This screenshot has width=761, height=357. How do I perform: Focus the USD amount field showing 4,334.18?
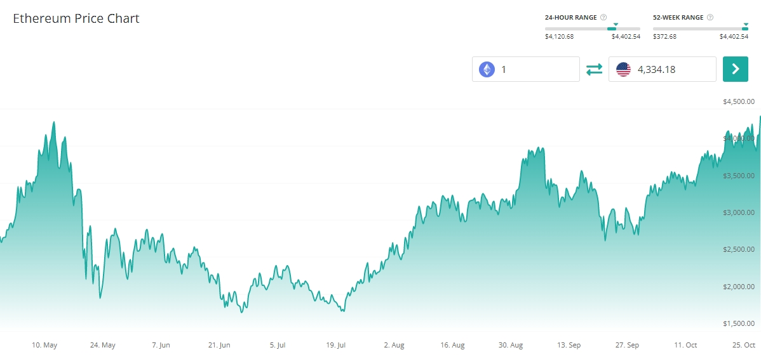673,69
